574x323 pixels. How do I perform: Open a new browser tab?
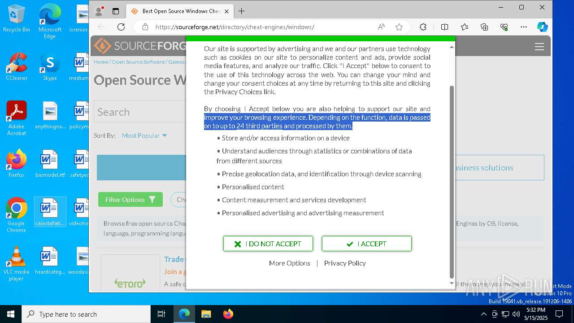coord(242,11)
